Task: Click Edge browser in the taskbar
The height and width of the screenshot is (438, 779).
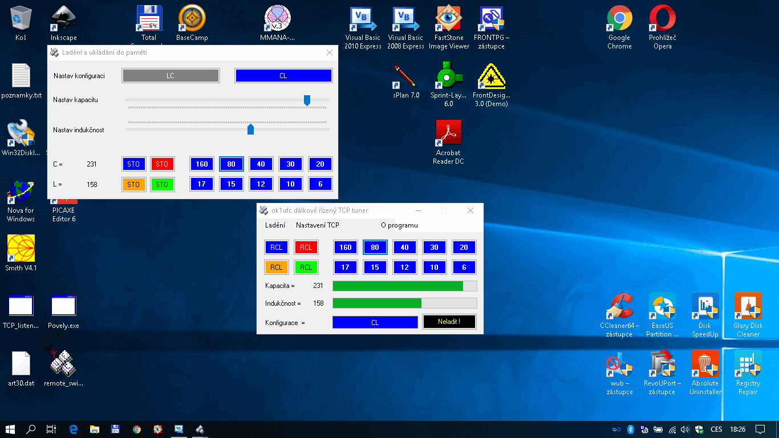Action: [74, 429]
